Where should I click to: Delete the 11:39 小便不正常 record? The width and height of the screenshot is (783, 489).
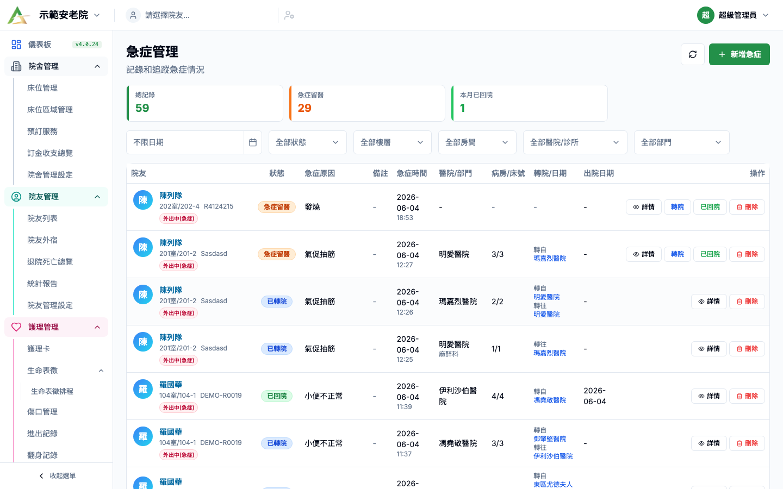[747, 396]
